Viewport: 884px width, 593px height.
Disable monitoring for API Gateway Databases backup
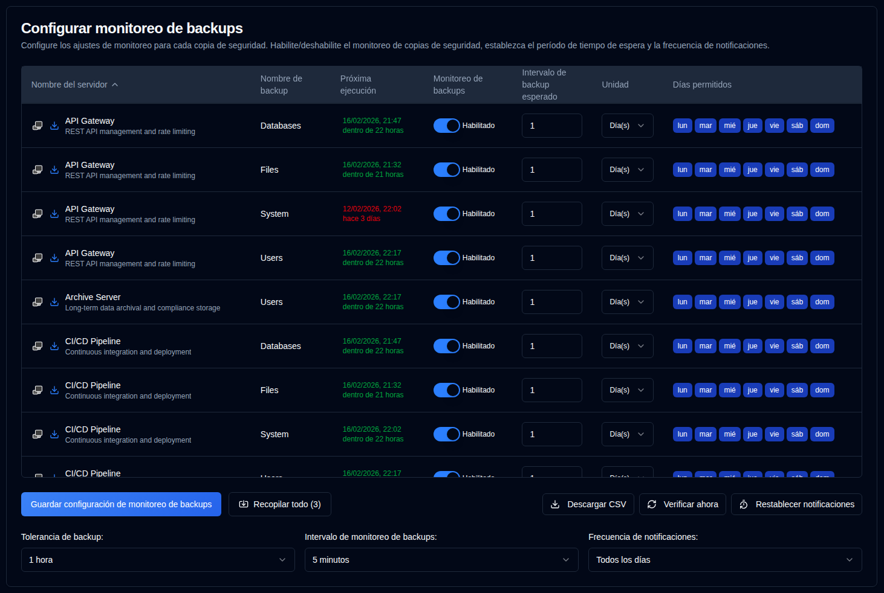(x=446, y=126)
